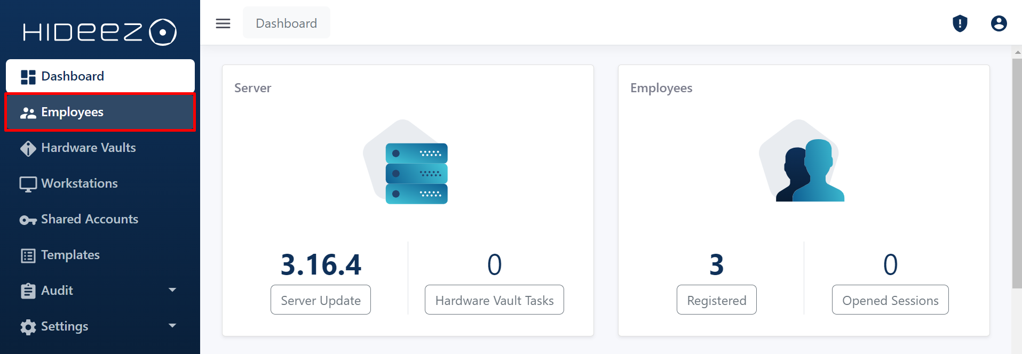Click the Hardware Vault Tasks button
The image size is (1022, 354).
pos(494,300)
